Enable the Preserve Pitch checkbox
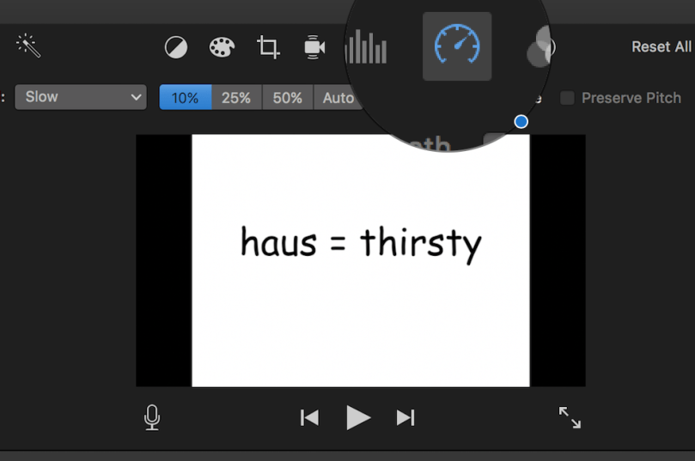The height and width of the screenshot is (461, 695). pyautogui.click(x=567, y=98)
